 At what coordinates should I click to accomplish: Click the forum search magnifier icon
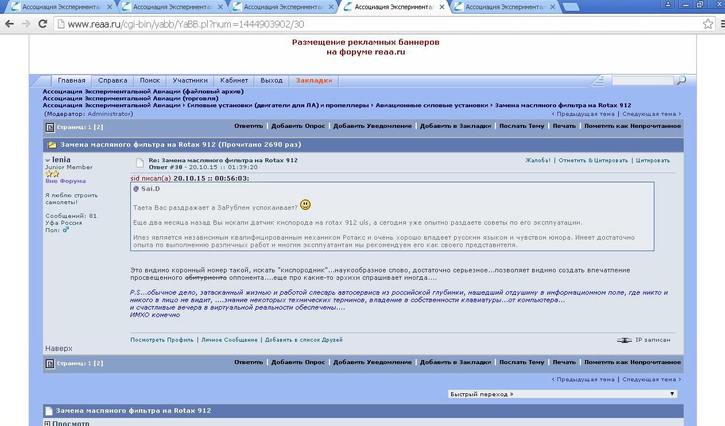click(681, 80)
